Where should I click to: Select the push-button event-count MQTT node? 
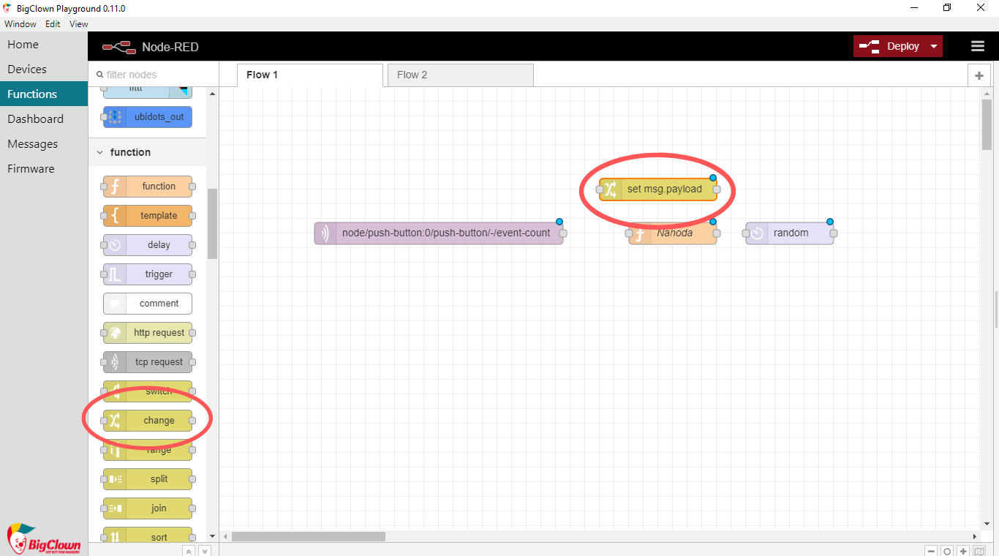[x=439, y=233]
